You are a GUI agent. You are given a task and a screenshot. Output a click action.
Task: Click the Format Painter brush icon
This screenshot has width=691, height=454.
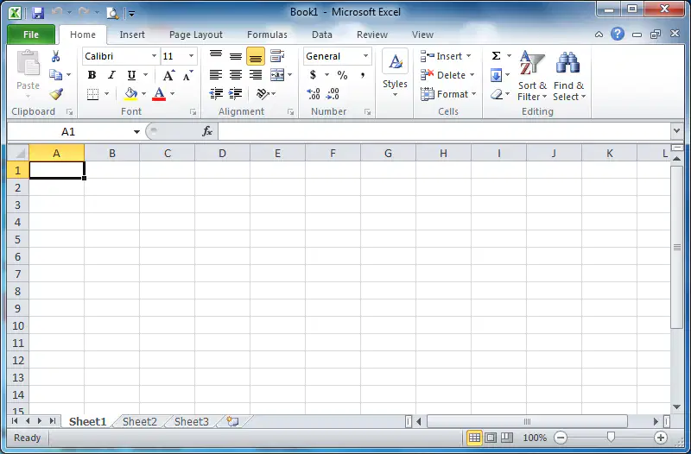(x=56, y=94)
